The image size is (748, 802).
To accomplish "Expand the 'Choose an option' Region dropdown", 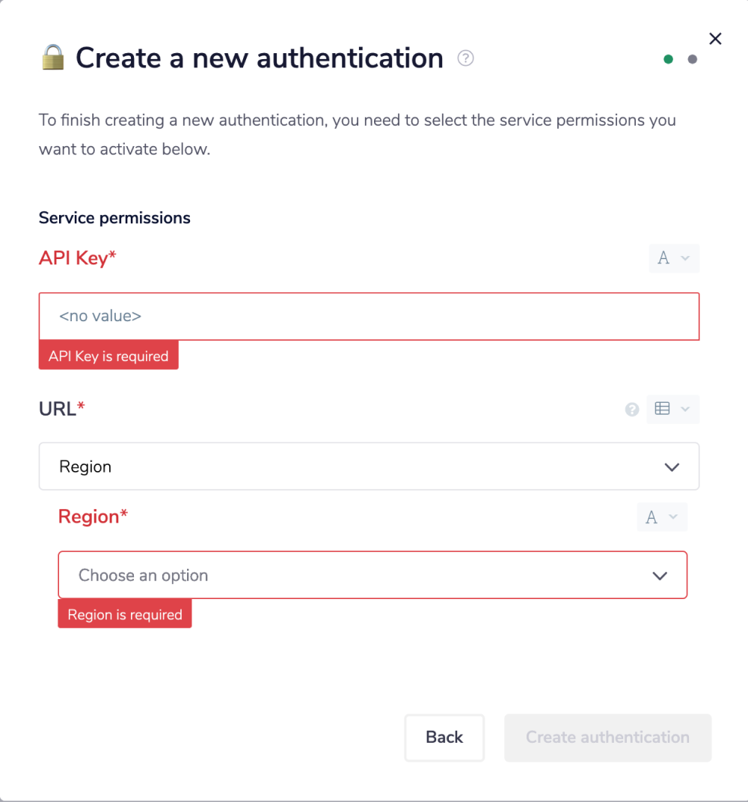I will (x=373, y=575).
